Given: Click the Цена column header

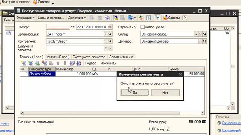Looking at the screenshot, I should point(150,69).
